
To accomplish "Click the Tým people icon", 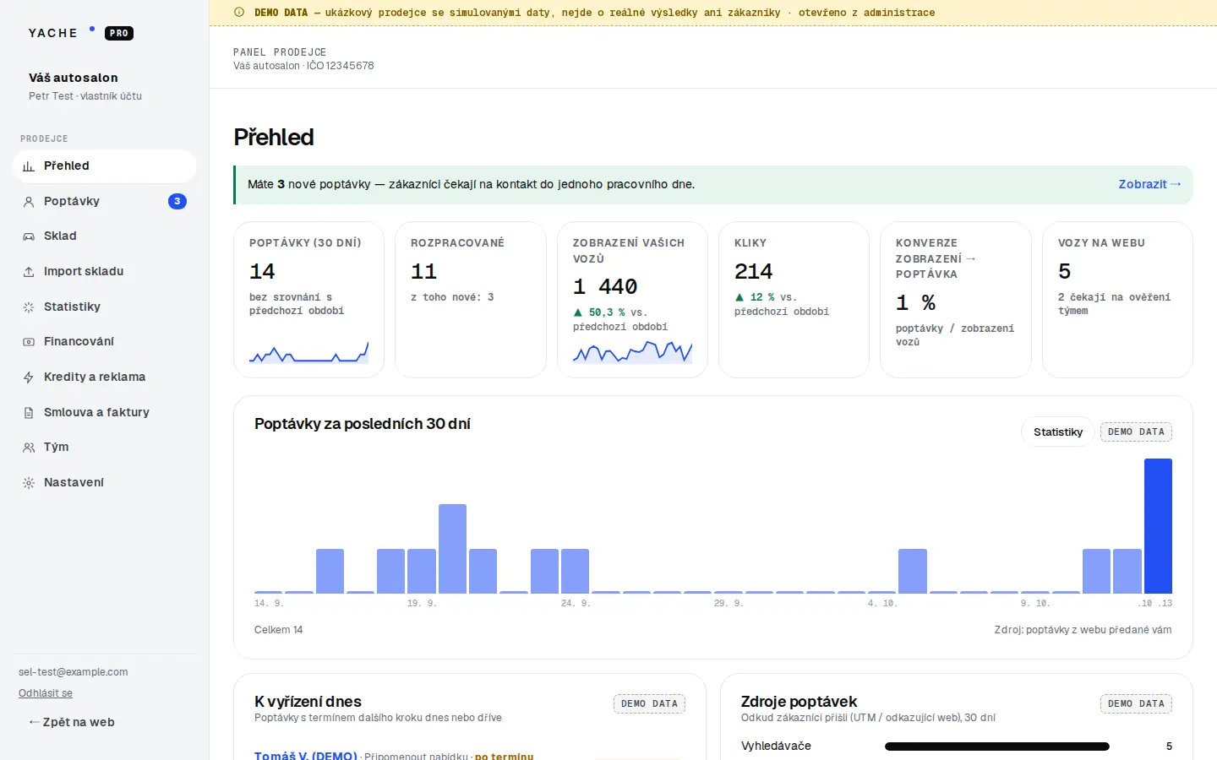I will (29, 448).
